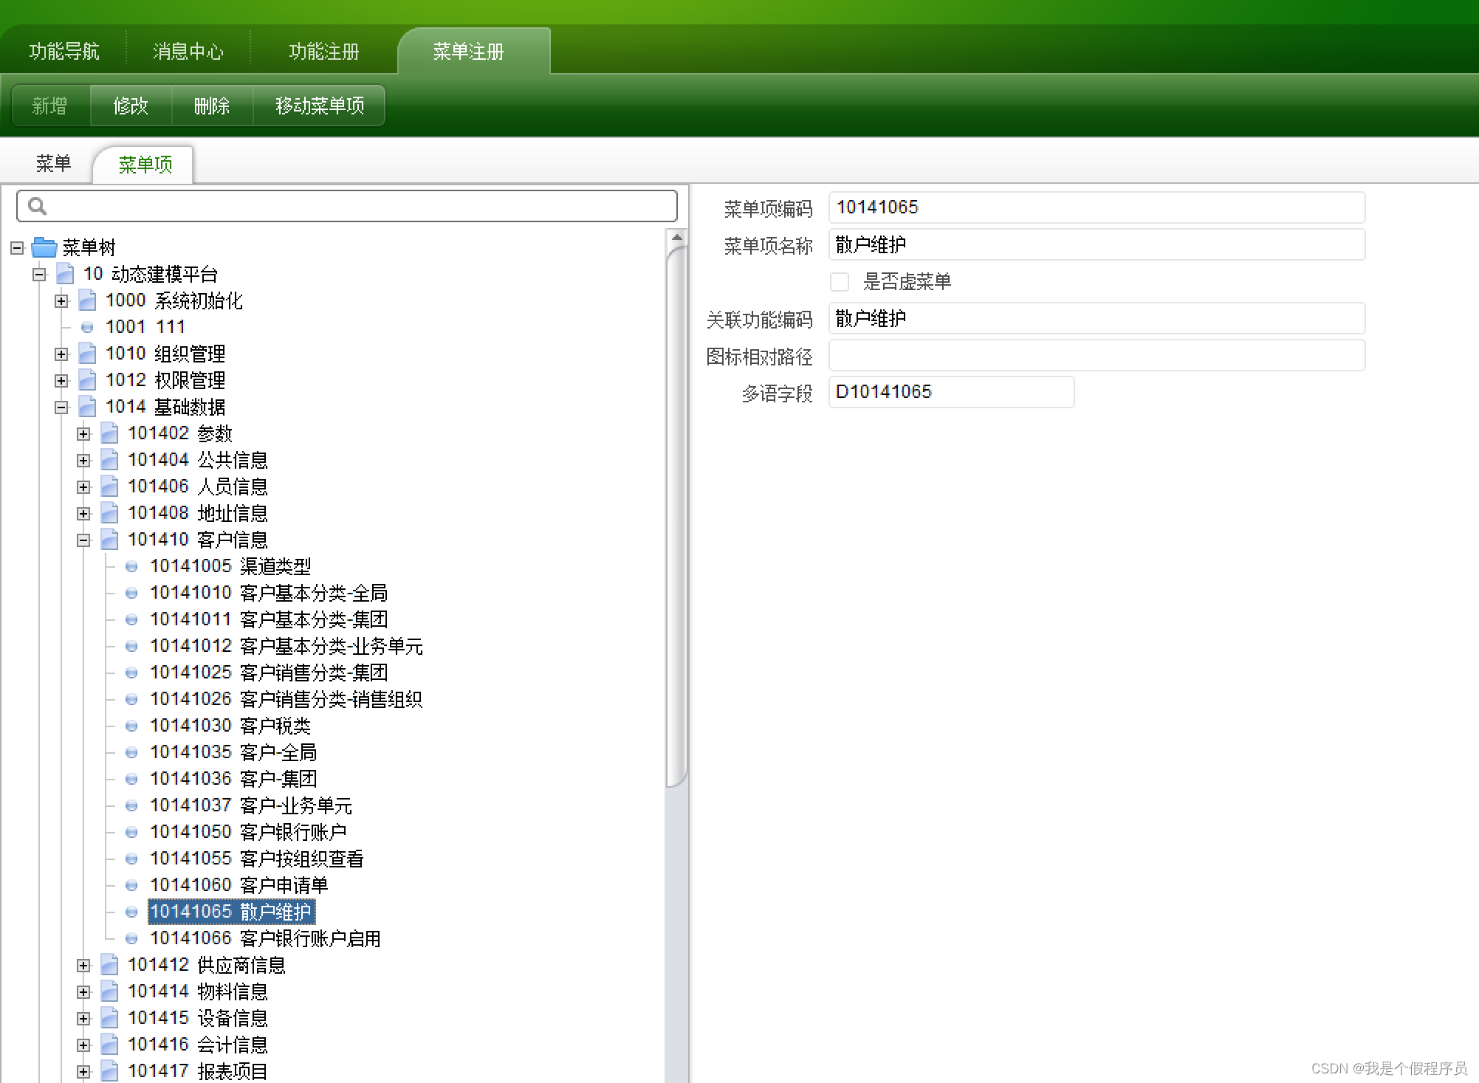Collapse the 1014 基础数据 node

(61, 408)
